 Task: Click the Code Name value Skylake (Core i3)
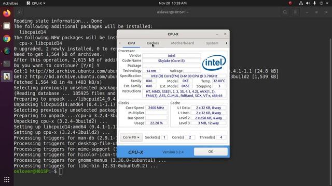tap(172, 61)
